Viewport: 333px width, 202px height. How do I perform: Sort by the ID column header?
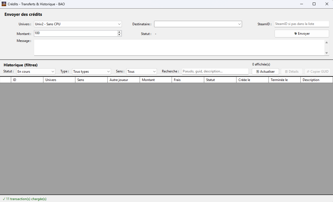[27, 80]
